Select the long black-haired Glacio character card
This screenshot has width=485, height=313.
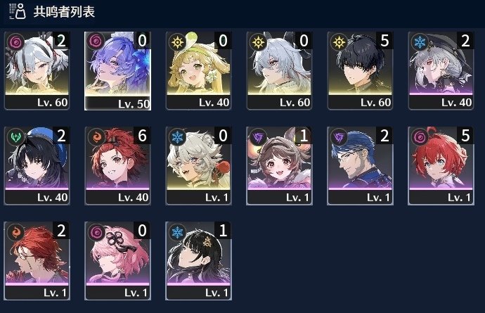coord(198,261)
